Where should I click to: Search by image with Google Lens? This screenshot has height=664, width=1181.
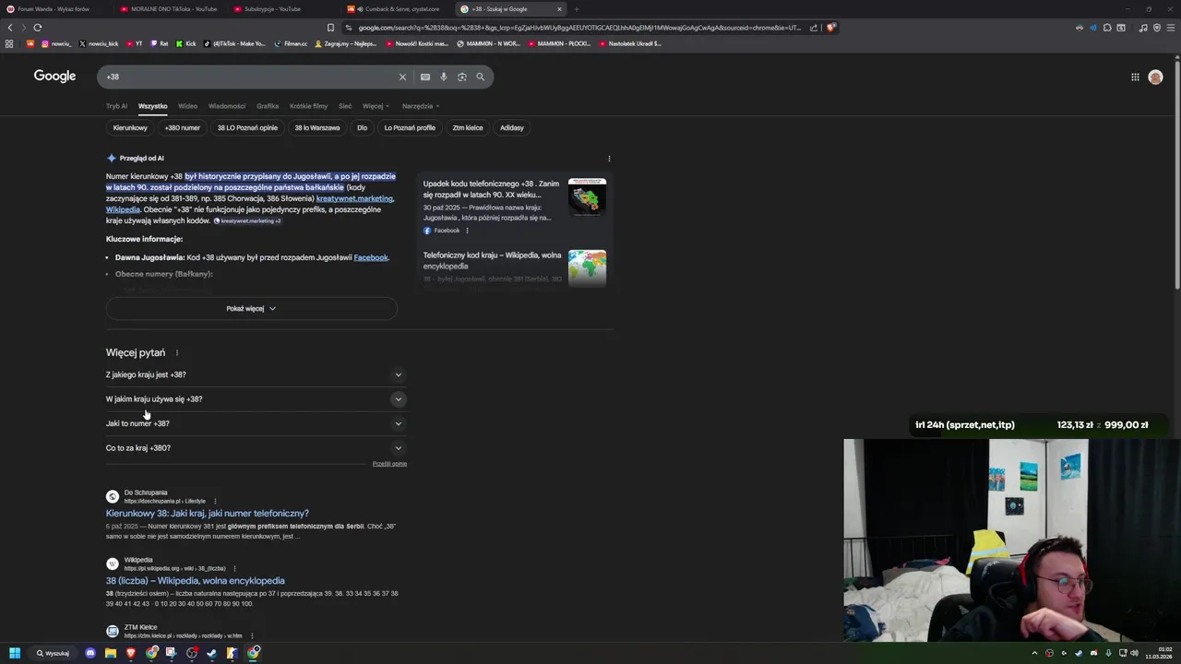coord(462,77)
